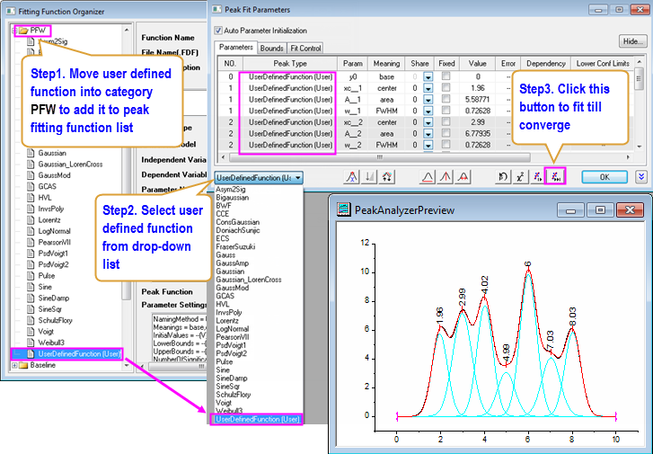Switch to the Fit Control tab
The image size is (653, 454).
305,48
